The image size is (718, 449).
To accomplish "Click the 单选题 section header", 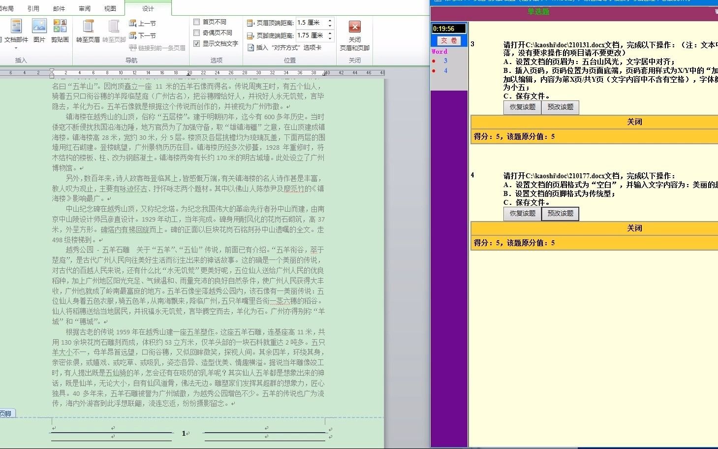I will tap(538, 11).
